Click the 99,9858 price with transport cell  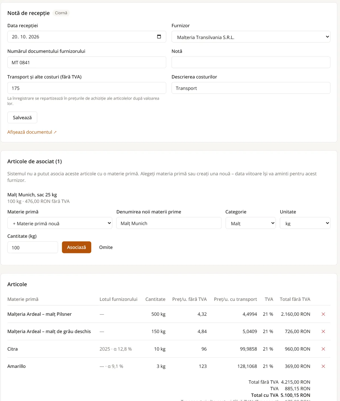pos(248,349)
